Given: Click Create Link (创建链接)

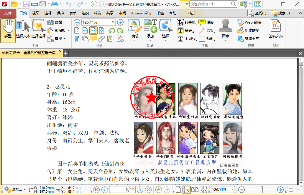Looking at the screenshot, I should pos(248,30).
